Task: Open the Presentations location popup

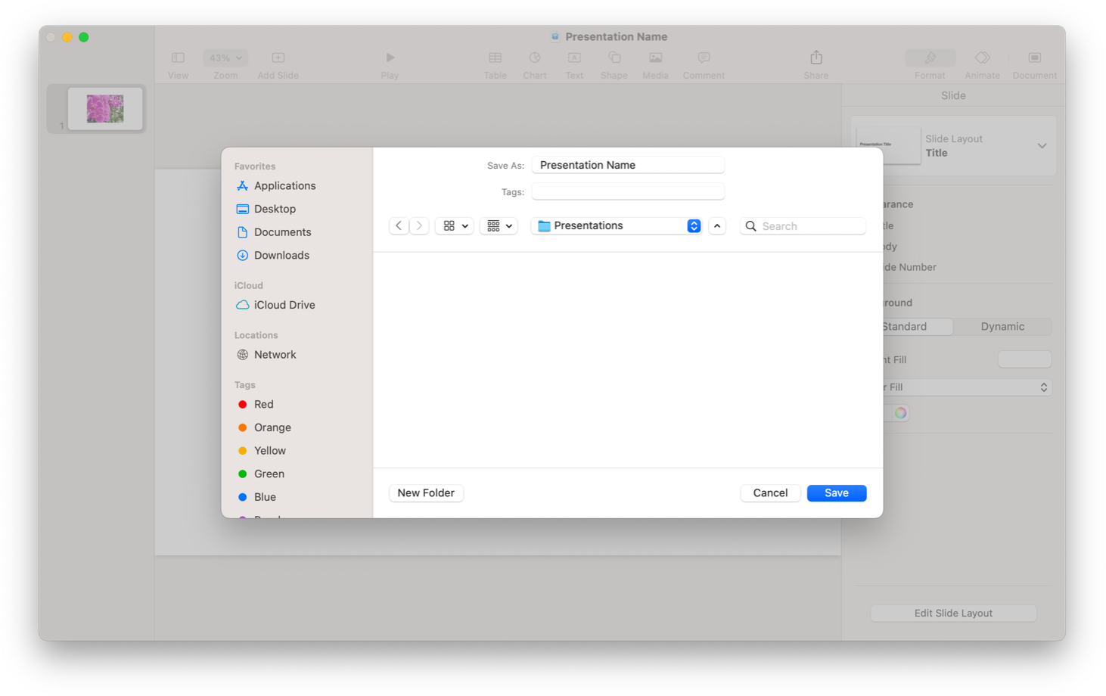Action: click(617, 226)
